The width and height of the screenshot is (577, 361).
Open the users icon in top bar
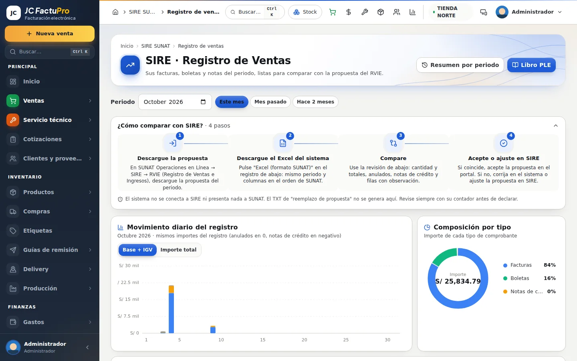[397, 12]
